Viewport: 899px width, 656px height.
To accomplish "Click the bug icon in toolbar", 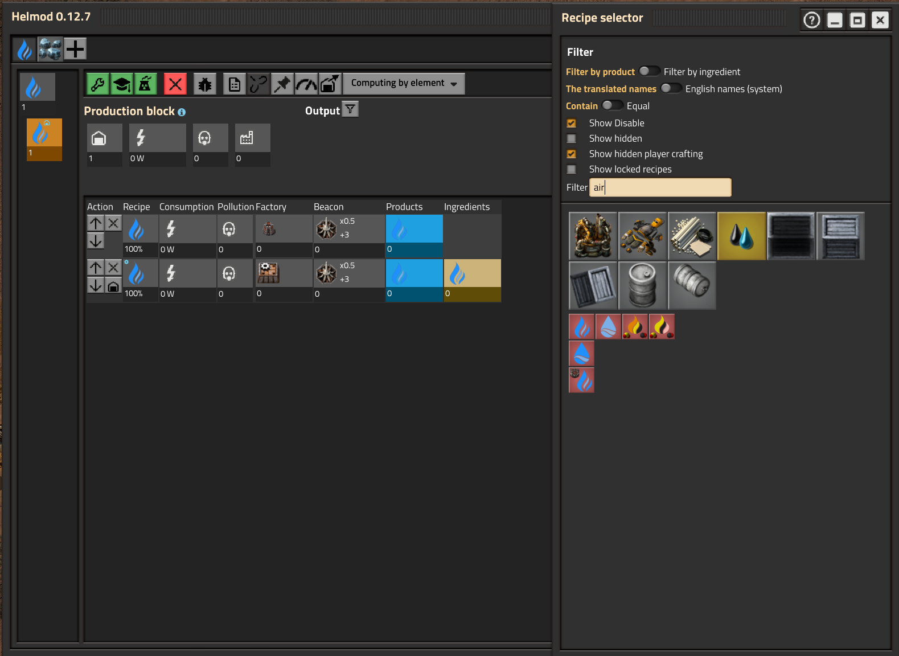I will 204,84.
